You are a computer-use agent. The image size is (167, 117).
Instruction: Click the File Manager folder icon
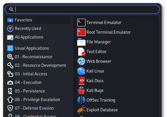pos(81,42)
